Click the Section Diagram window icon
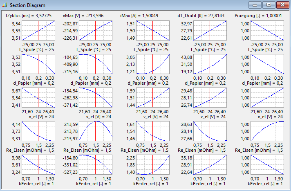This screenshot has width=291, height=191. (x=4, y=5)
